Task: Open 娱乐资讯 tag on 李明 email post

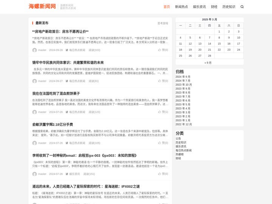Action: (x=74, y=174)
